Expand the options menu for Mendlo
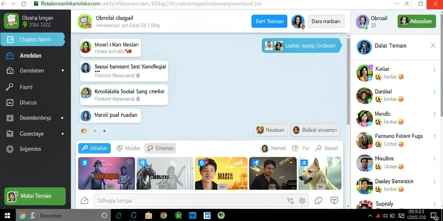 pyautogui.click(x=434, y=114)
